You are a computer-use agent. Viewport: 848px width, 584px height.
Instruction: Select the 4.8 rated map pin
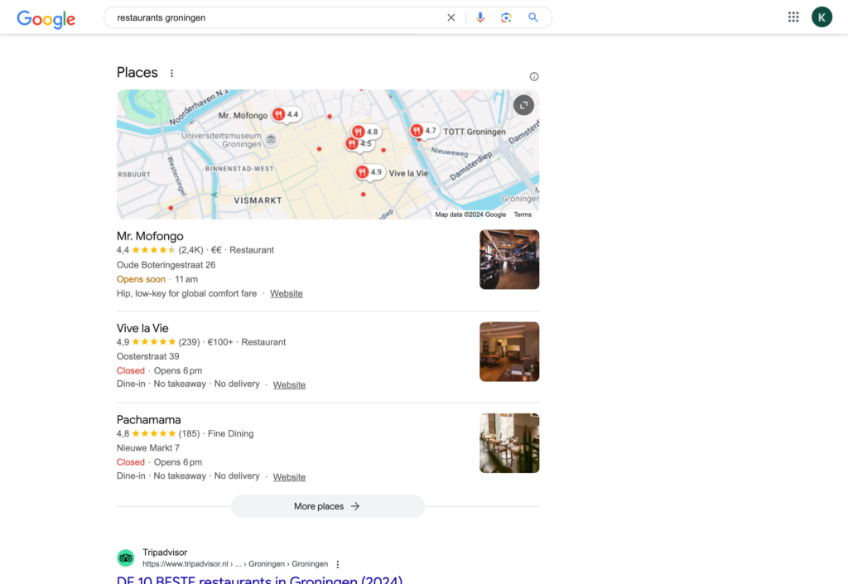pyautogui.click(x=366, y=132)
